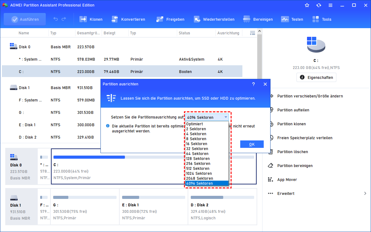Click the C: partition usage bar

(x=89, y=157)
